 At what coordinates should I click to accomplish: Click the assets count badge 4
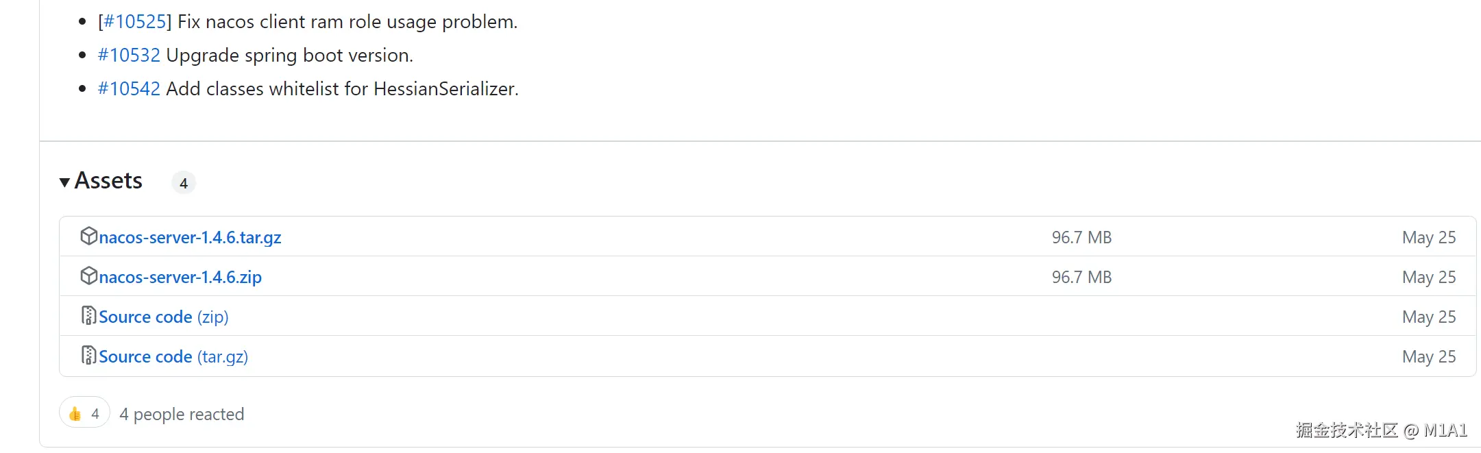point(183,183)
